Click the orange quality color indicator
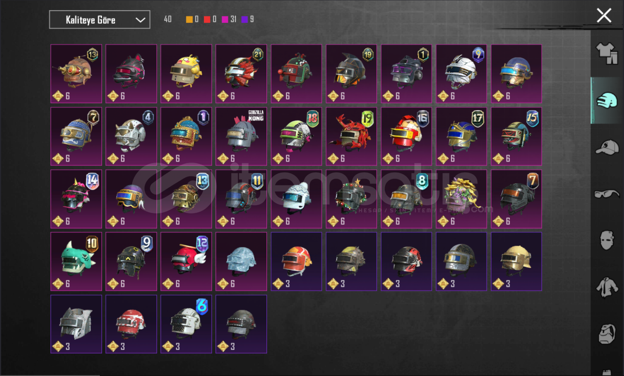The height and width of the screenshot is (376, 624). pos(189,19)
